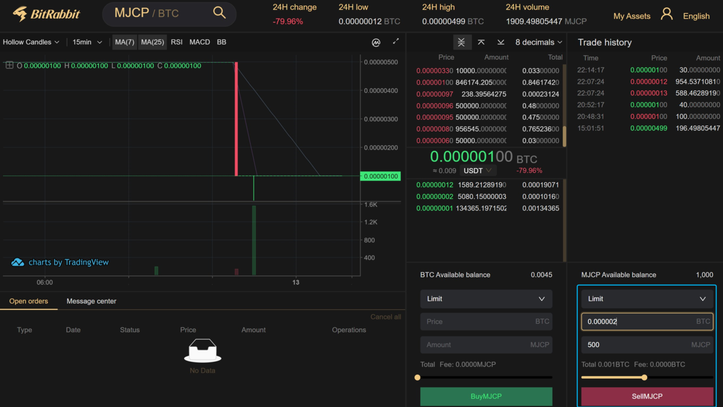Click charts by TradingView link
Image resolution: width=723 pixels, height=407 pixels.
[69, 262]
